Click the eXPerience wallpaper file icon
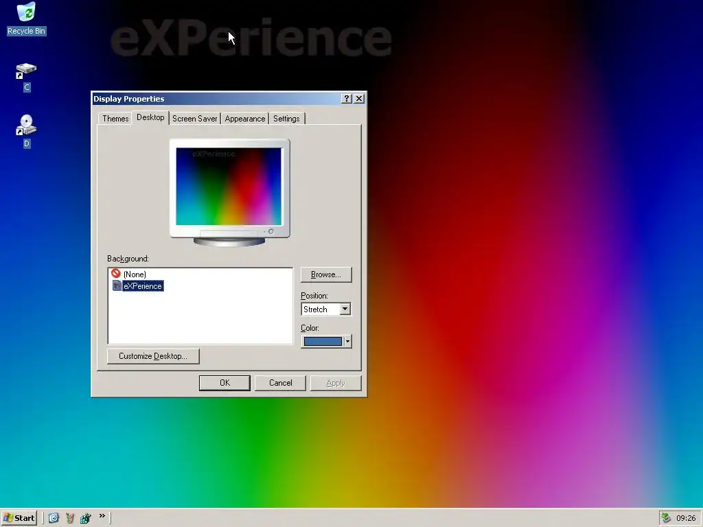Viewport: 703px width, 527px height. click(x=117, y=285)
